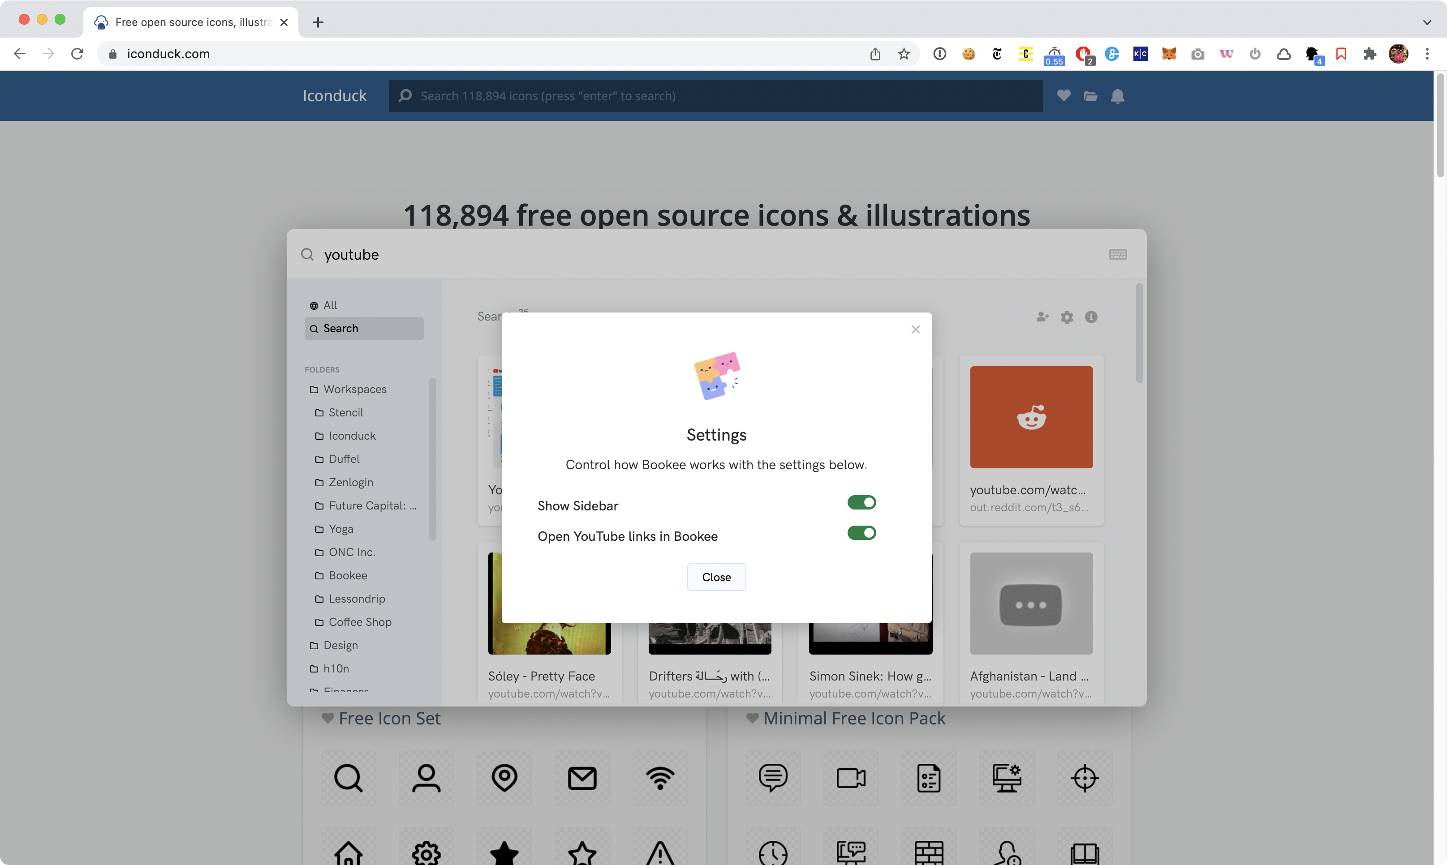Click the add user icon in Bookee
Screen dimensions: 1447x865
(x=1042, y=317)
